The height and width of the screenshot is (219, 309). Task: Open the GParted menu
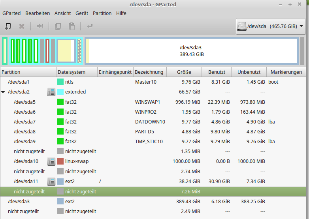tap(11, 13)
